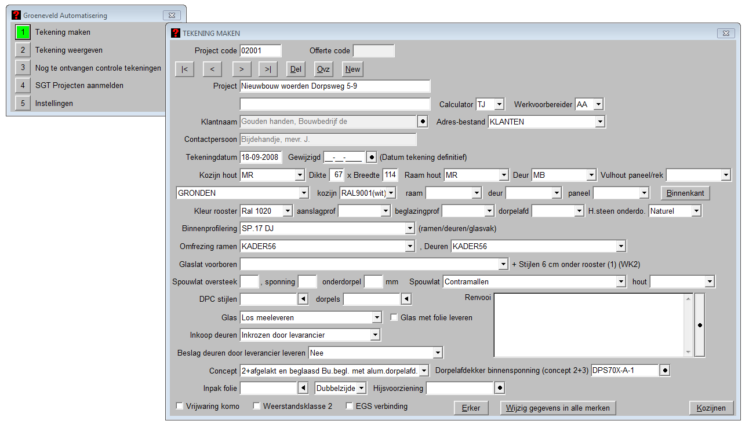Screen dimensions: 749x428
Task: Open the Binnenprofilering SP.17 DJ dropdown
Action: 410,229
